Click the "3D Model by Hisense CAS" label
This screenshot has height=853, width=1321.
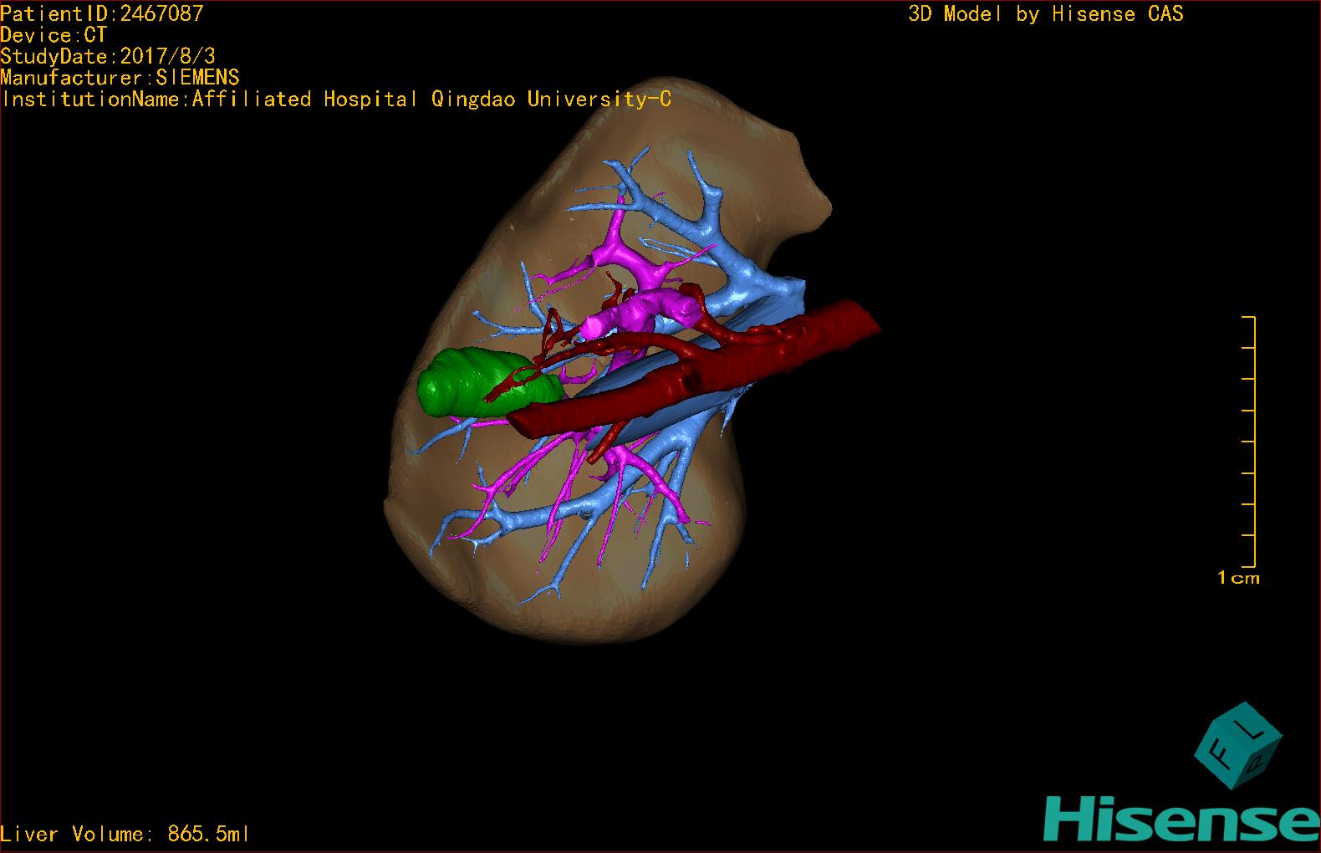pos(1046,13)
